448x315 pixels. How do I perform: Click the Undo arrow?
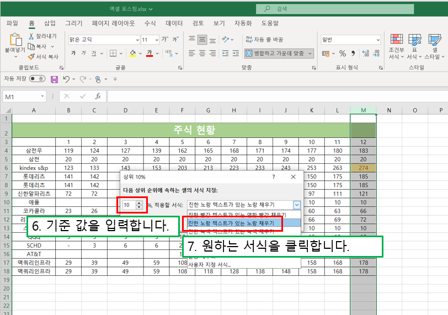66,79
